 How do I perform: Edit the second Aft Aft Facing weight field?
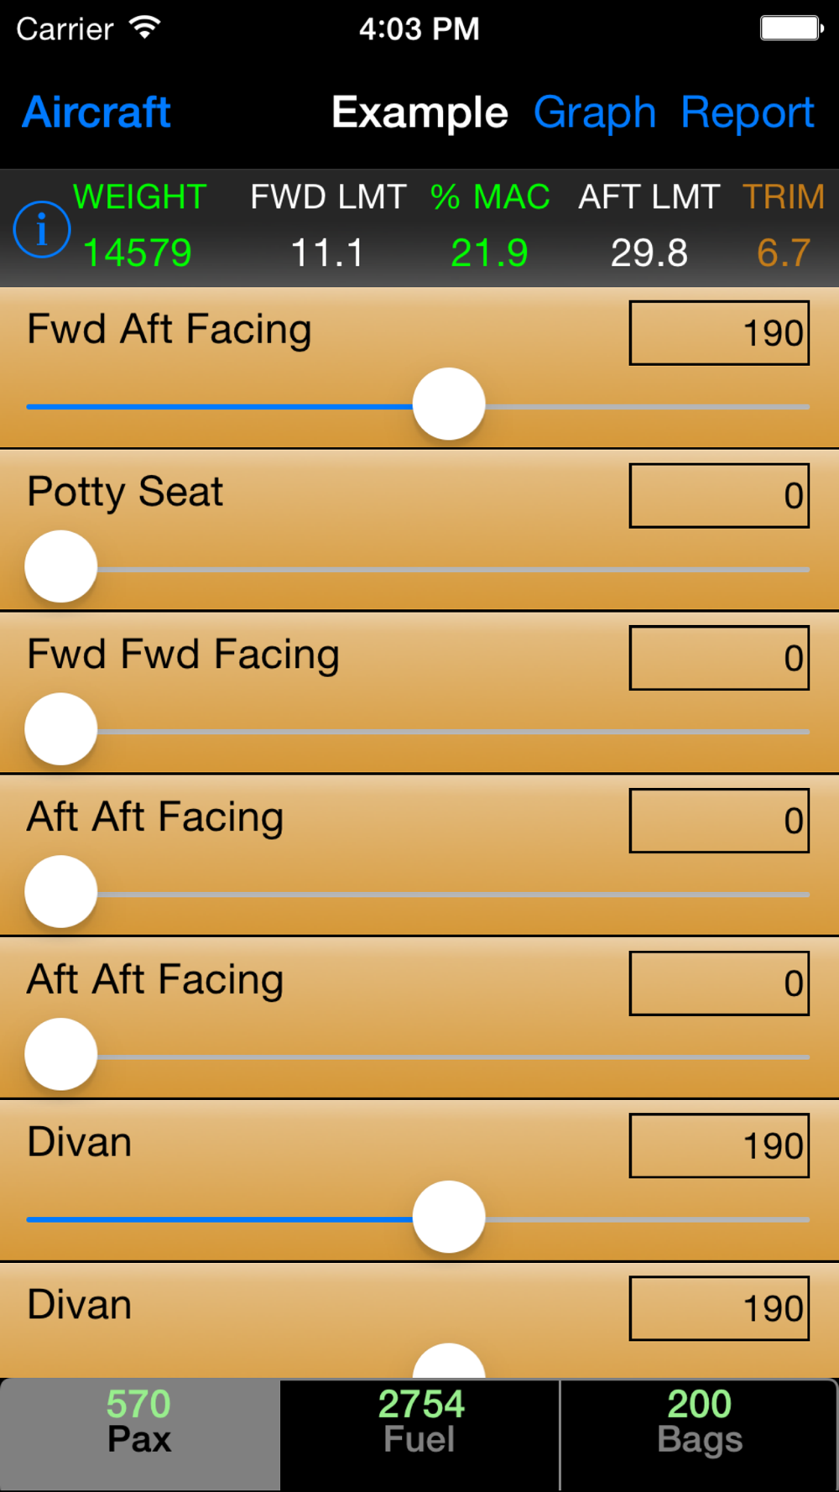[719, 983]
